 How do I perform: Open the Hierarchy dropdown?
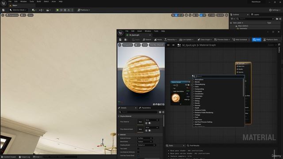coord(170,40)
